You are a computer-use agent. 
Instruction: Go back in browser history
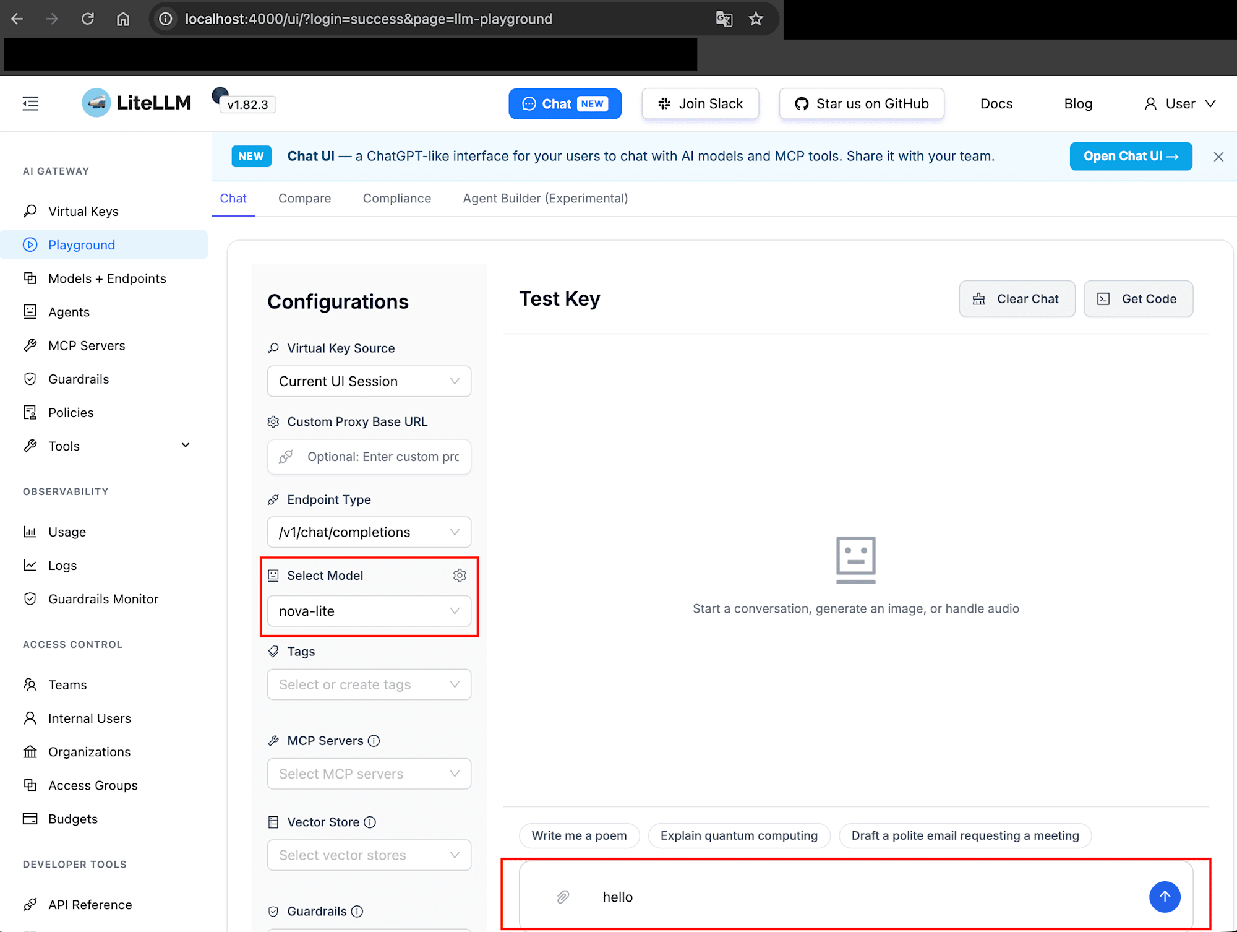pos(17,19)
